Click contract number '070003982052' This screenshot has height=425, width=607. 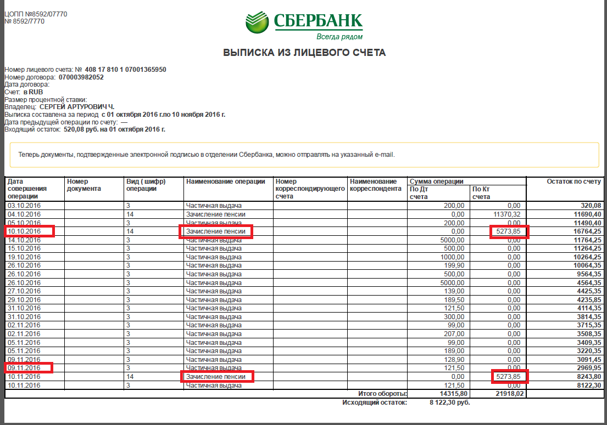(81, 77)
